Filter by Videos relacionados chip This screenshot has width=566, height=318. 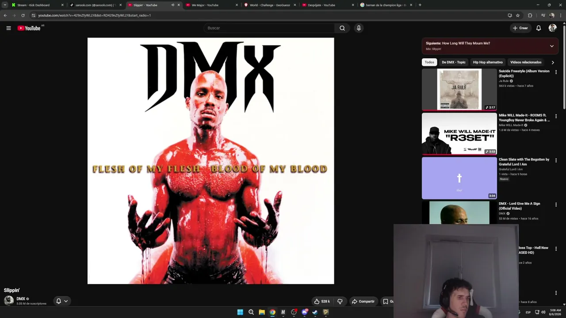coord(526,62)
